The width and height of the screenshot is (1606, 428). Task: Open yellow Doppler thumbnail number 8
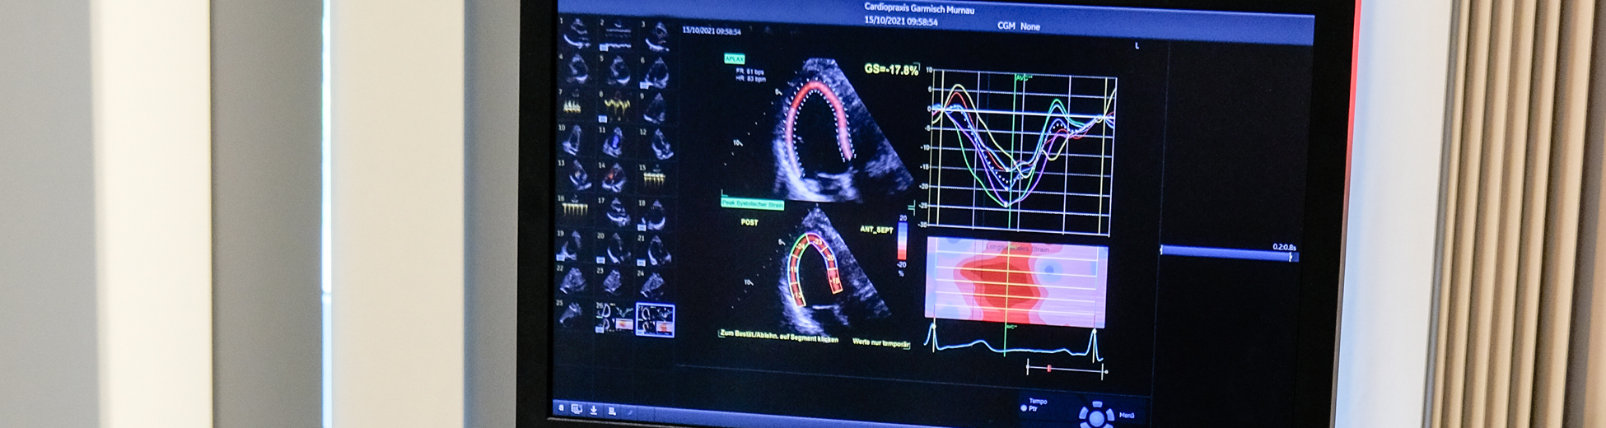[615, 105]
